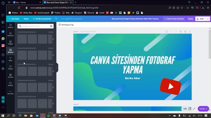211x118 pixels.
Task: Expand second elements row arrow
Action: 53,55
